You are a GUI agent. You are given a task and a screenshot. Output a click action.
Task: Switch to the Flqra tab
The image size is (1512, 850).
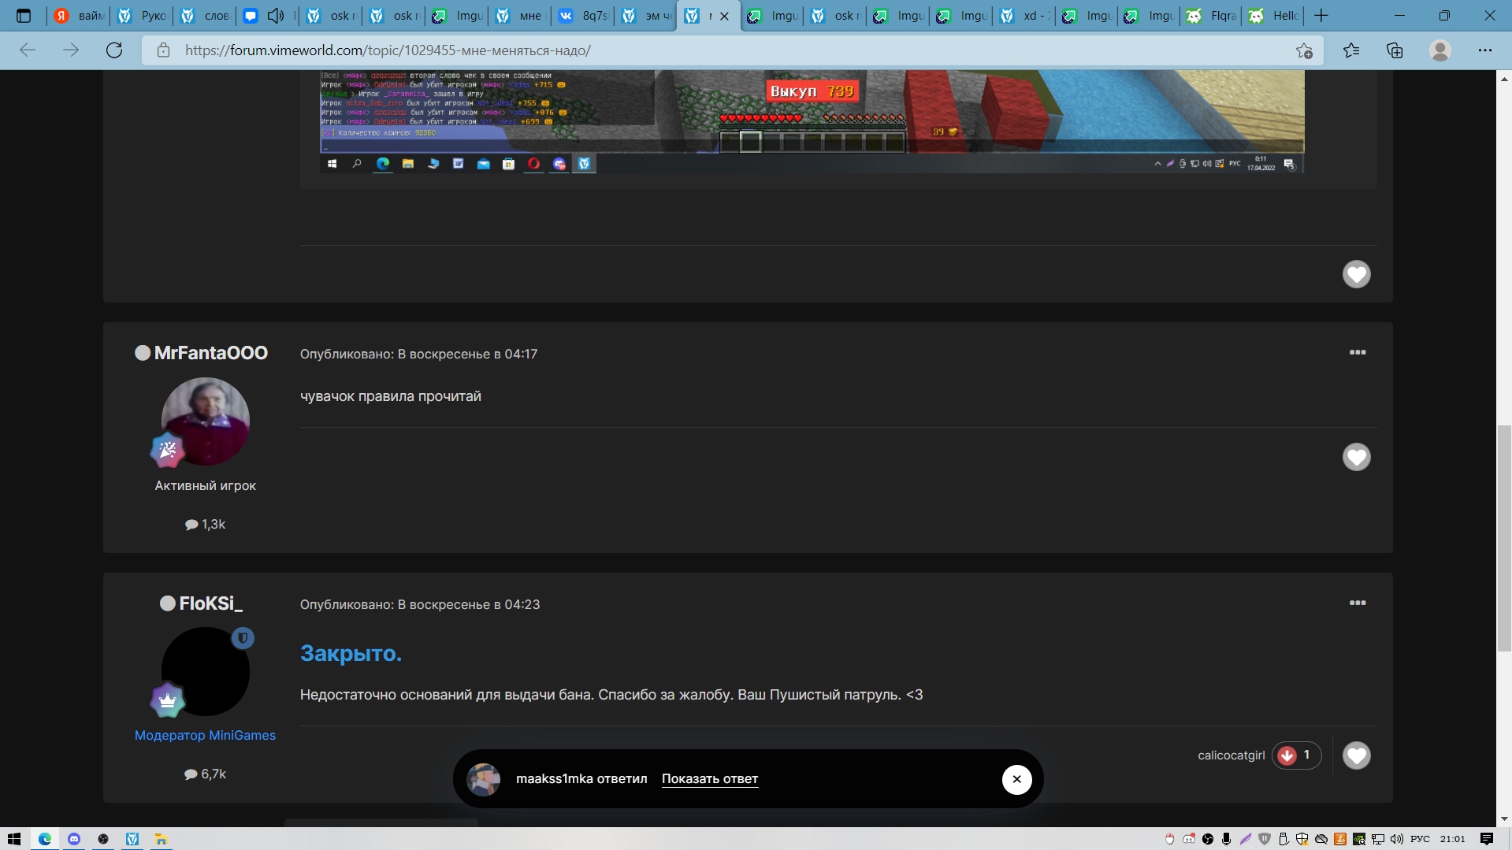(1212, 16)
